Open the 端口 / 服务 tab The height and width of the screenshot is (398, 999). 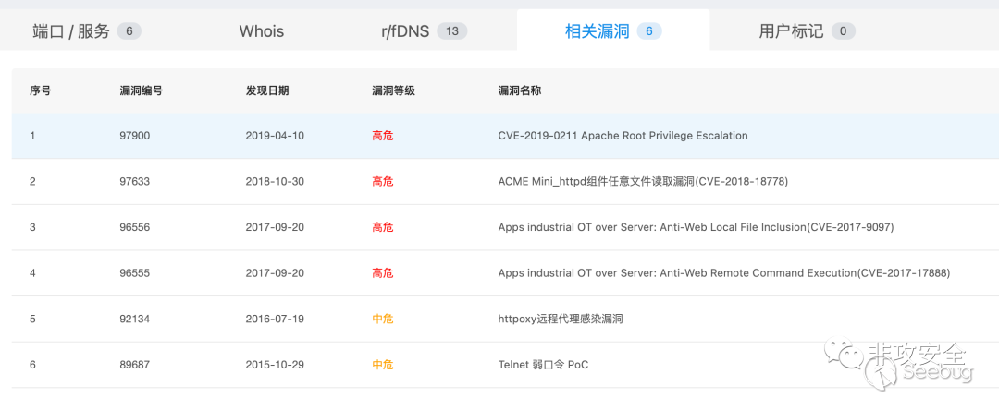click(87, 30)
